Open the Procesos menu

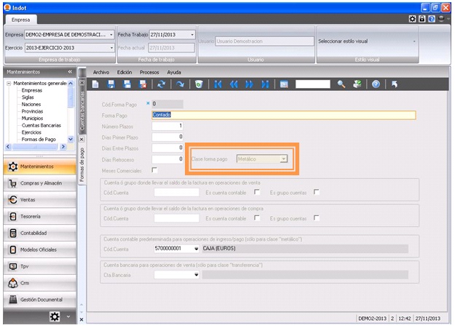click(149, 73)
